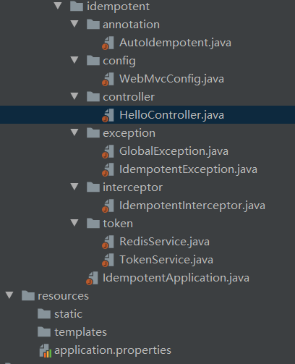Image resolution: width=295 pixels, height=364 pixels.
Task: Collapse the resources folder arrow
Action: click(9, 295)
